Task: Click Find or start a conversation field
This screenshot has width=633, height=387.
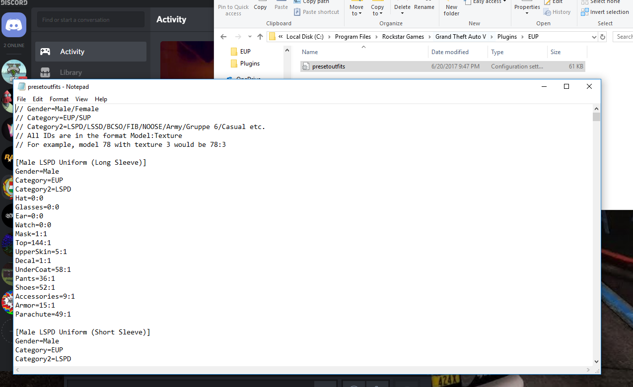Action: 91,20
